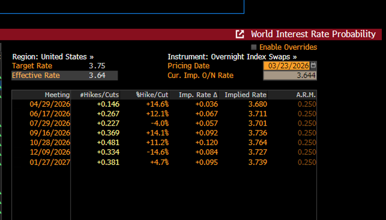Expand the Region: United States selector
386x220 pixels.
point(53,57)
